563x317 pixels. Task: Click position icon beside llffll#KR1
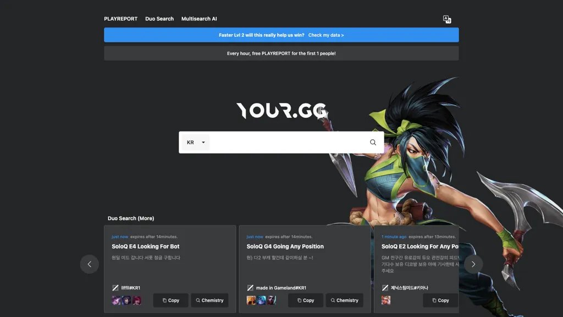point(115,288)
